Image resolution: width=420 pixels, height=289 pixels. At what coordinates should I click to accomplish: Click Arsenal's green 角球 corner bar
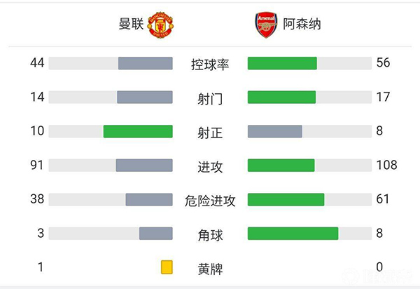pos(293,234)
